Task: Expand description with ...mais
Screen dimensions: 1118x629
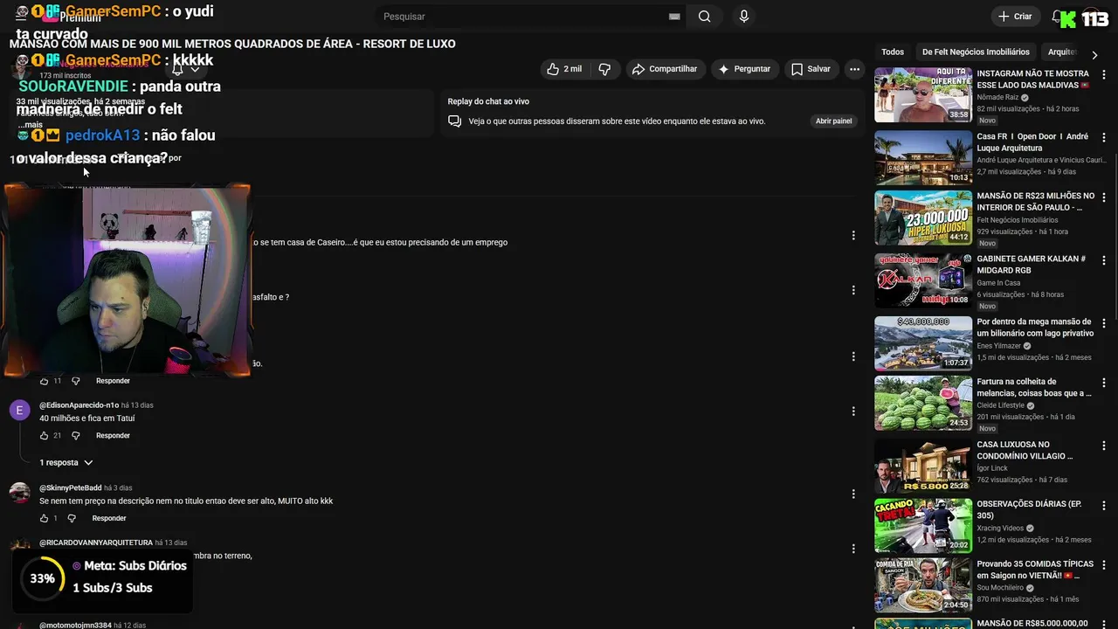Action: 30,125
